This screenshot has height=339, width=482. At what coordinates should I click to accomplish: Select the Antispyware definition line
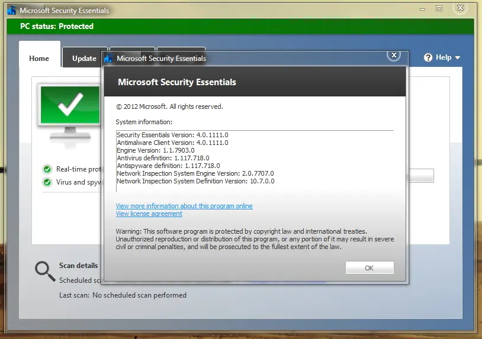[168, 166]
